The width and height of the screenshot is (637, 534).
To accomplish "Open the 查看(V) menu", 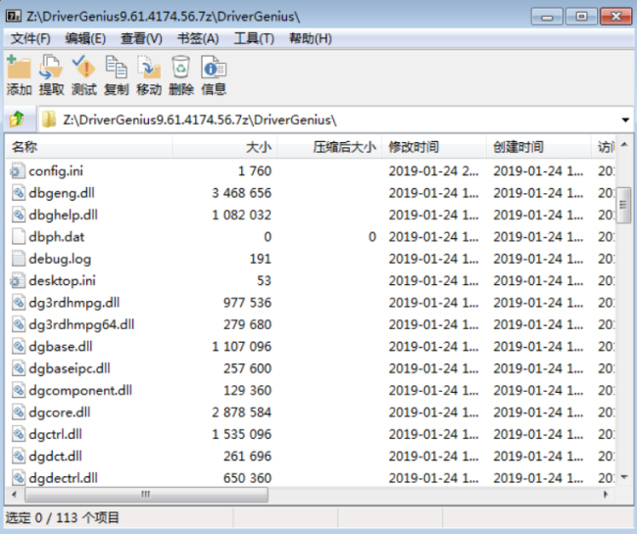I will pyautogui.click(x=141, y=38).
